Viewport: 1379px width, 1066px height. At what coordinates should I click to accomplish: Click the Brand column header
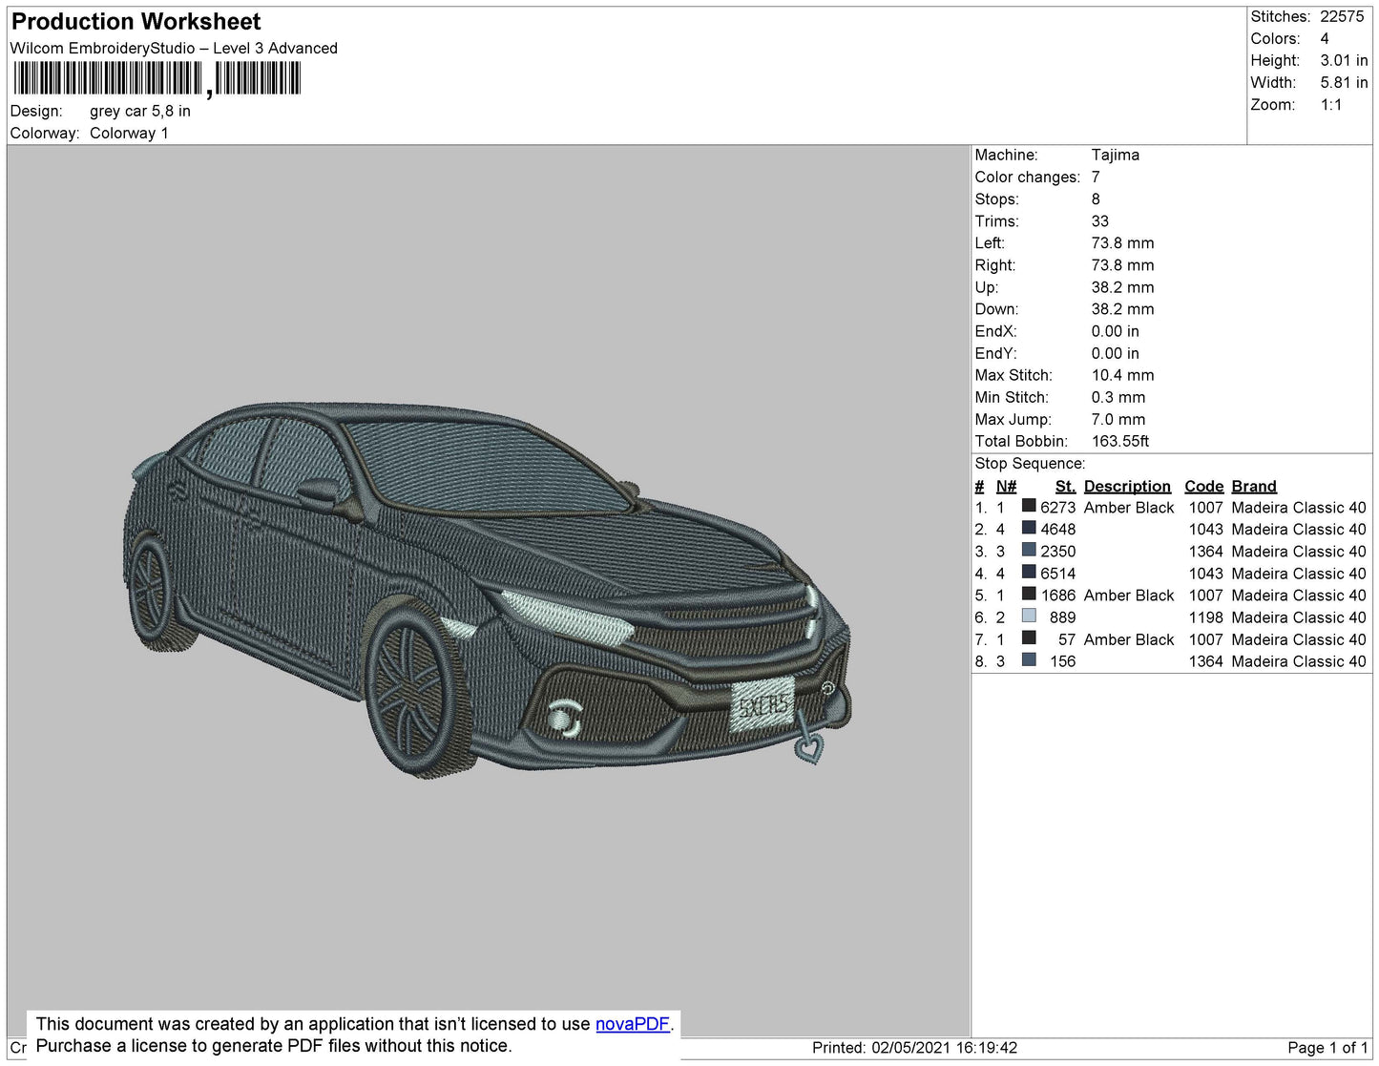pos(1254,487)
